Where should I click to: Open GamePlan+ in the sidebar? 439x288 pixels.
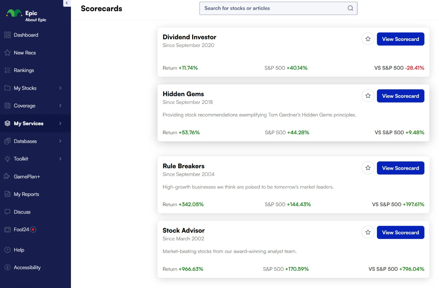27,176
